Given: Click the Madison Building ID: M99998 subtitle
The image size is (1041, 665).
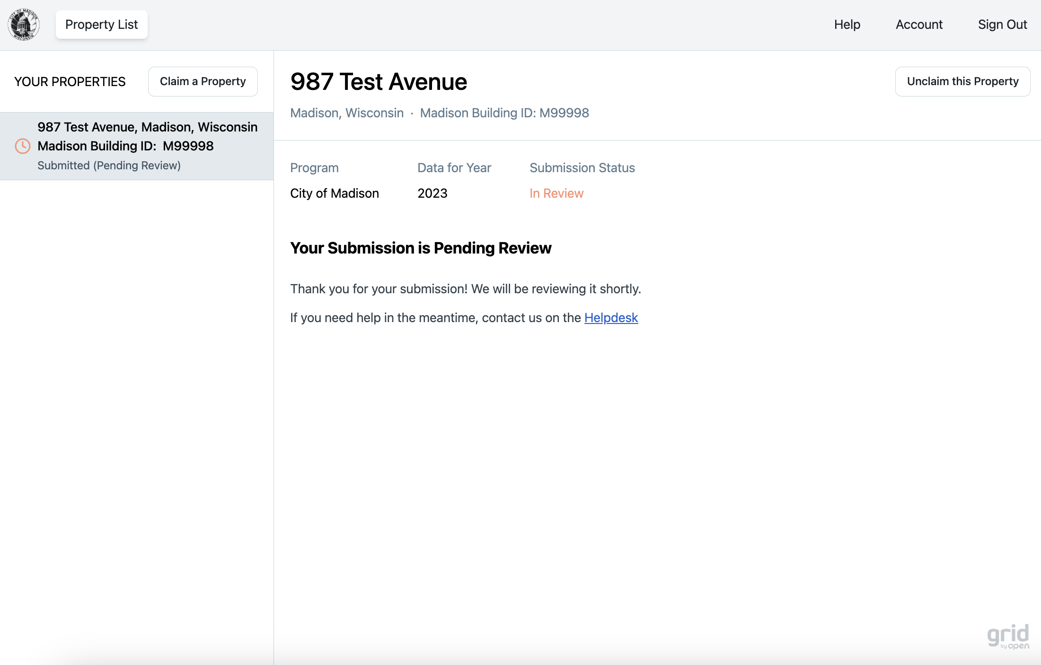Looking at the screenshot, I should pos(504,113).
